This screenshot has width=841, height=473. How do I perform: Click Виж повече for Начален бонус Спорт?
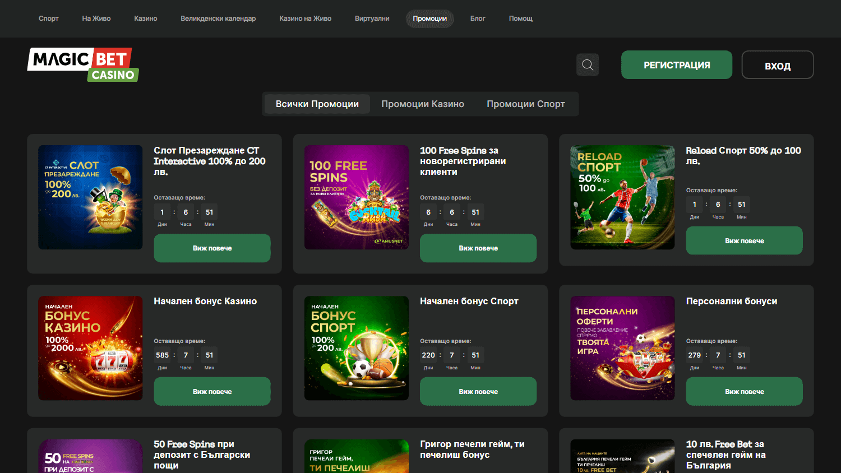click(478, 392)
